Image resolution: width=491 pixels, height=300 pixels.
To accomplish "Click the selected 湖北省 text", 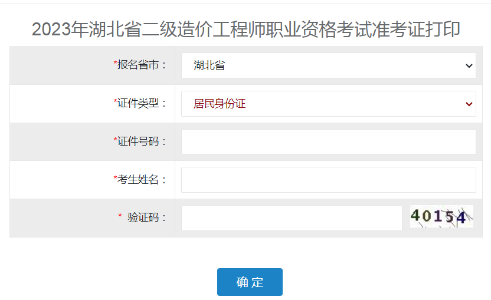I will (x=209, y=65).
